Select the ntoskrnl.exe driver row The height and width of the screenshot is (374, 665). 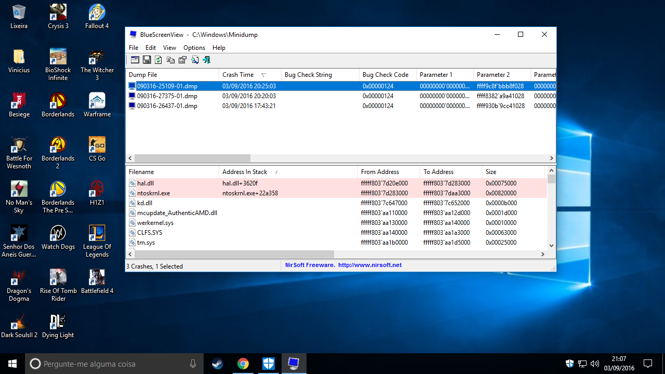[337, 193]
